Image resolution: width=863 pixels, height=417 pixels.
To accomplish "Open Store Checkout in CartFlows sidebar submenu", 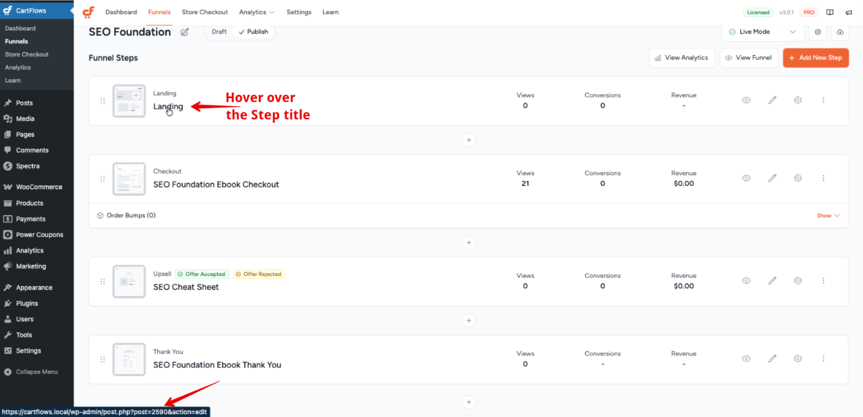I will (x=27, y=54).
